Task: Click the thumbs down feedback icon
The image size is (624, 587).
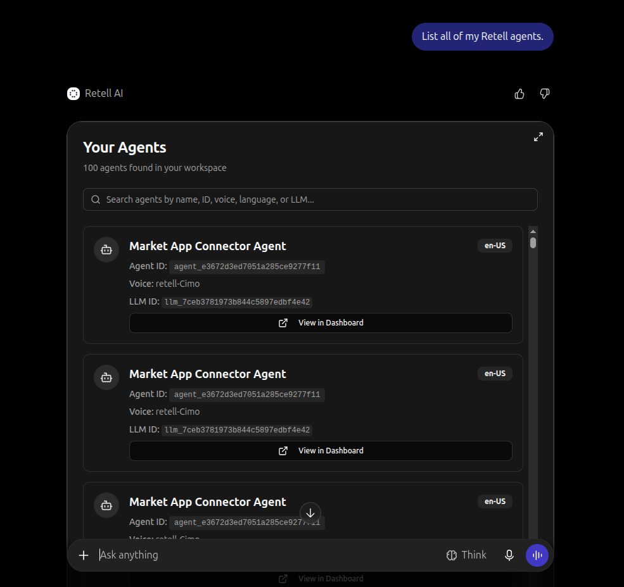Action: (544, 94)
